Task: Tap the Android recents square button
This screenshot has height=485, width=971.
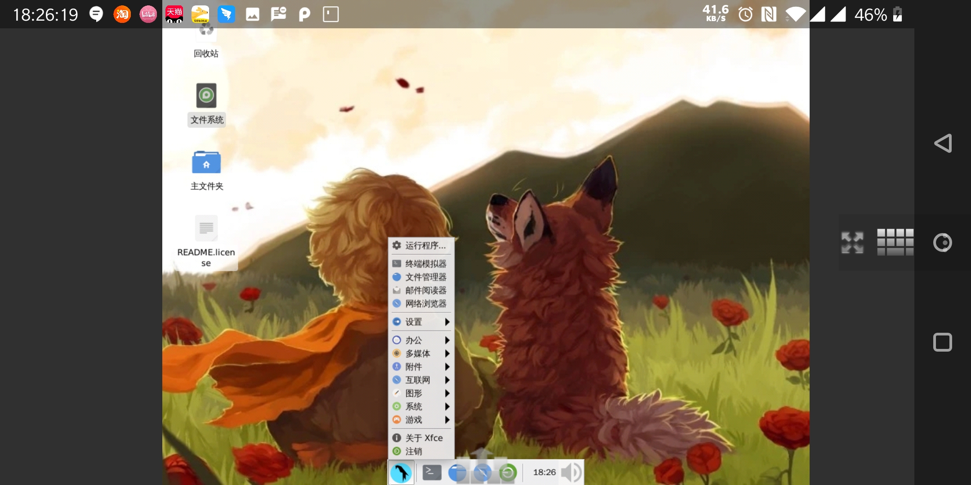Action: (x=943, y=342)
